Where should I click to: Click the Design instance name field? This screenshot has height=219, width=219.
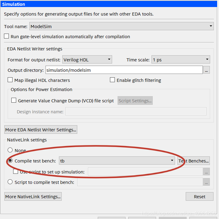[136, 111]
